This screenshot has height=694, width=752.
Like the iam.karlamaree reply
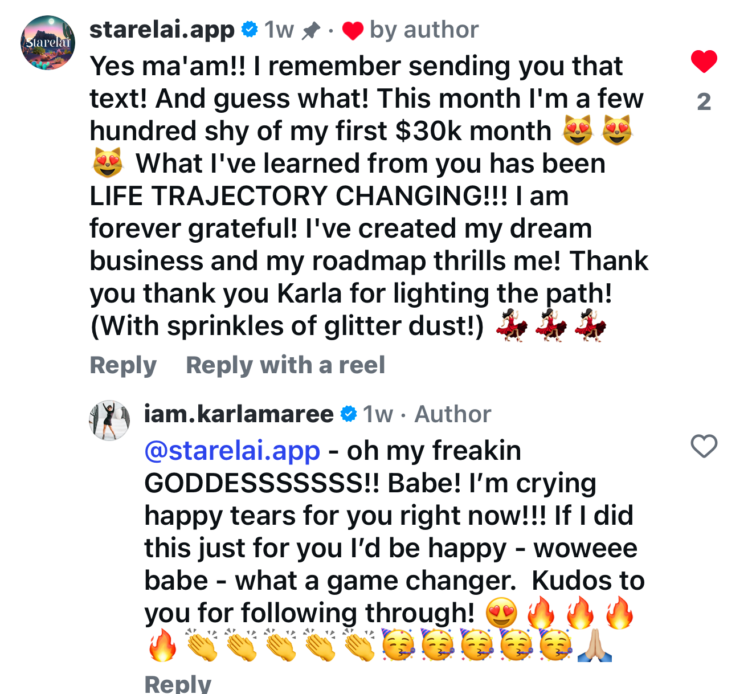point(704,446)
